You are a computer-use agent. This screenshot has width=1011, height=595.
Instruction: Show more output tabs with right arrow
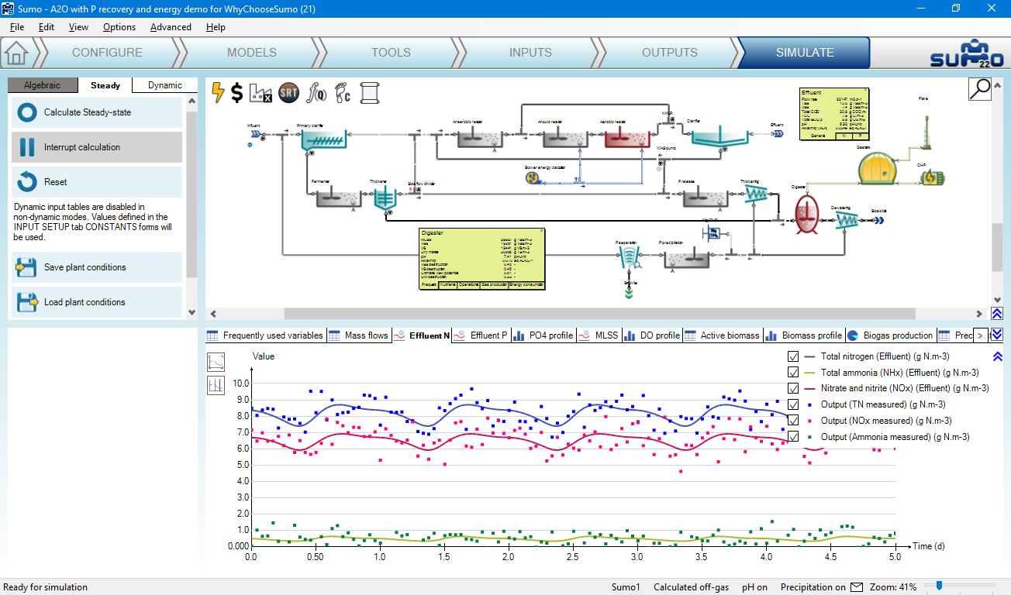click(981, 335)
